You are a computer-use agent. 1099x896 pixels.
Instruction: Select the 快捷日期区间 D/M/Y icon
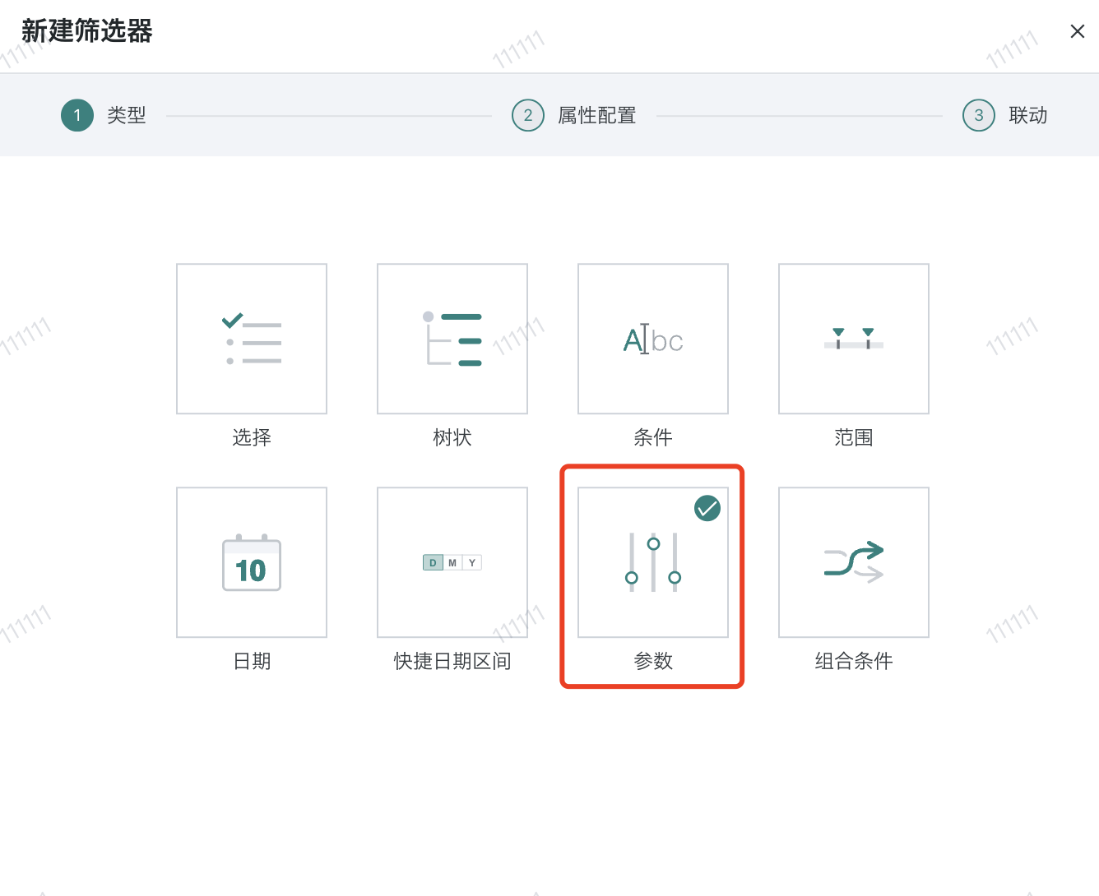(x=452, y=562)
